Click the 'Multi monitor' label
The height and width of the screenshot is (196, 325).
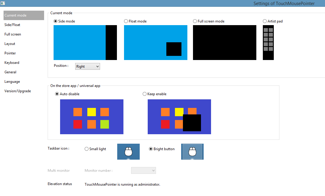coord(59,171)
